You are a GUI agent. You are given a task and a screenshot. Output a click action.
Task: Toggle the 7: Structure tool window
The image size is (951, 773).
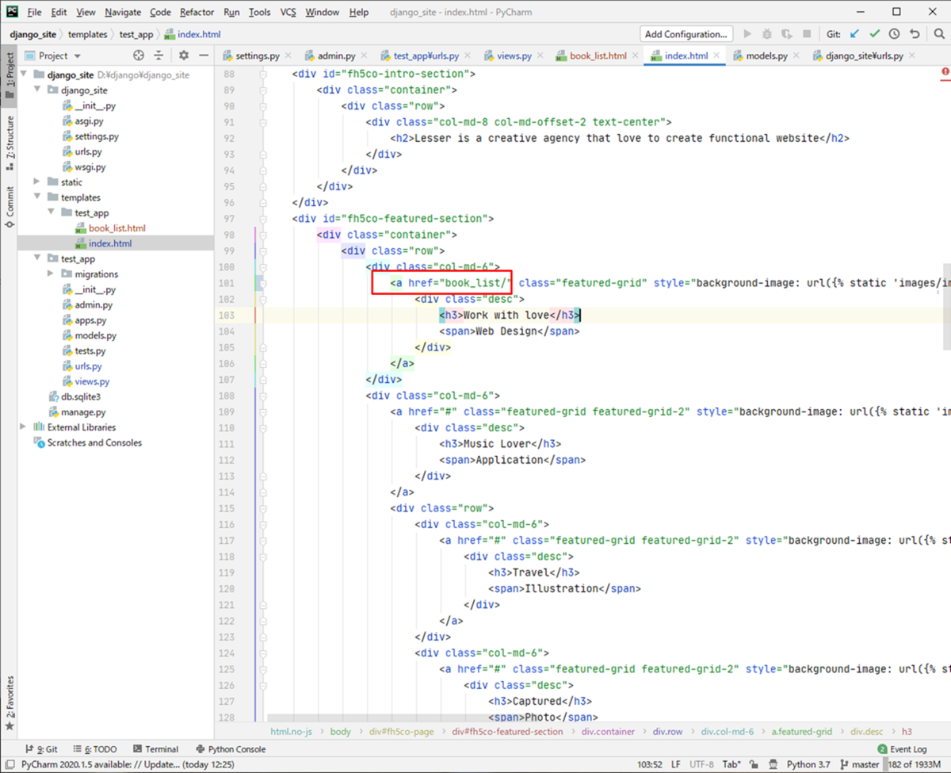(x=10, y=143)
